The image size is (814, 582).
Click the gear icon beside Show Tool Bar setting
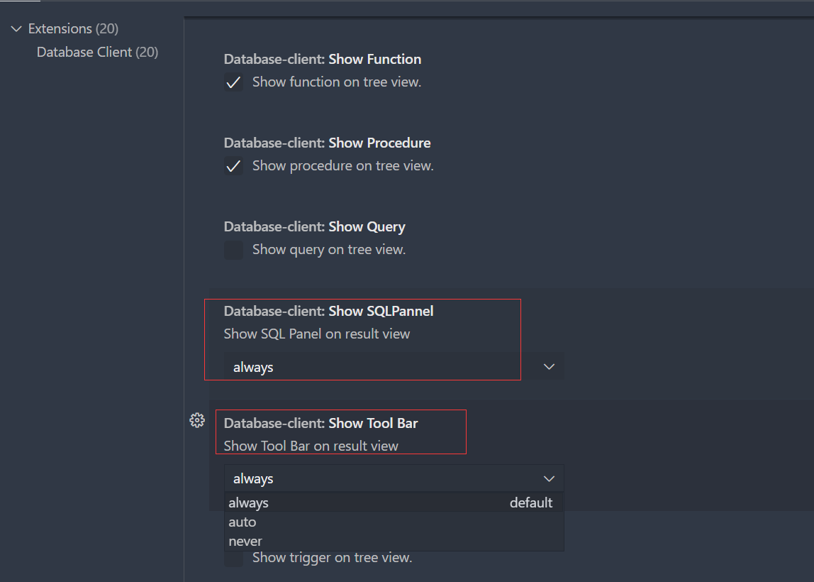[197, 420]
